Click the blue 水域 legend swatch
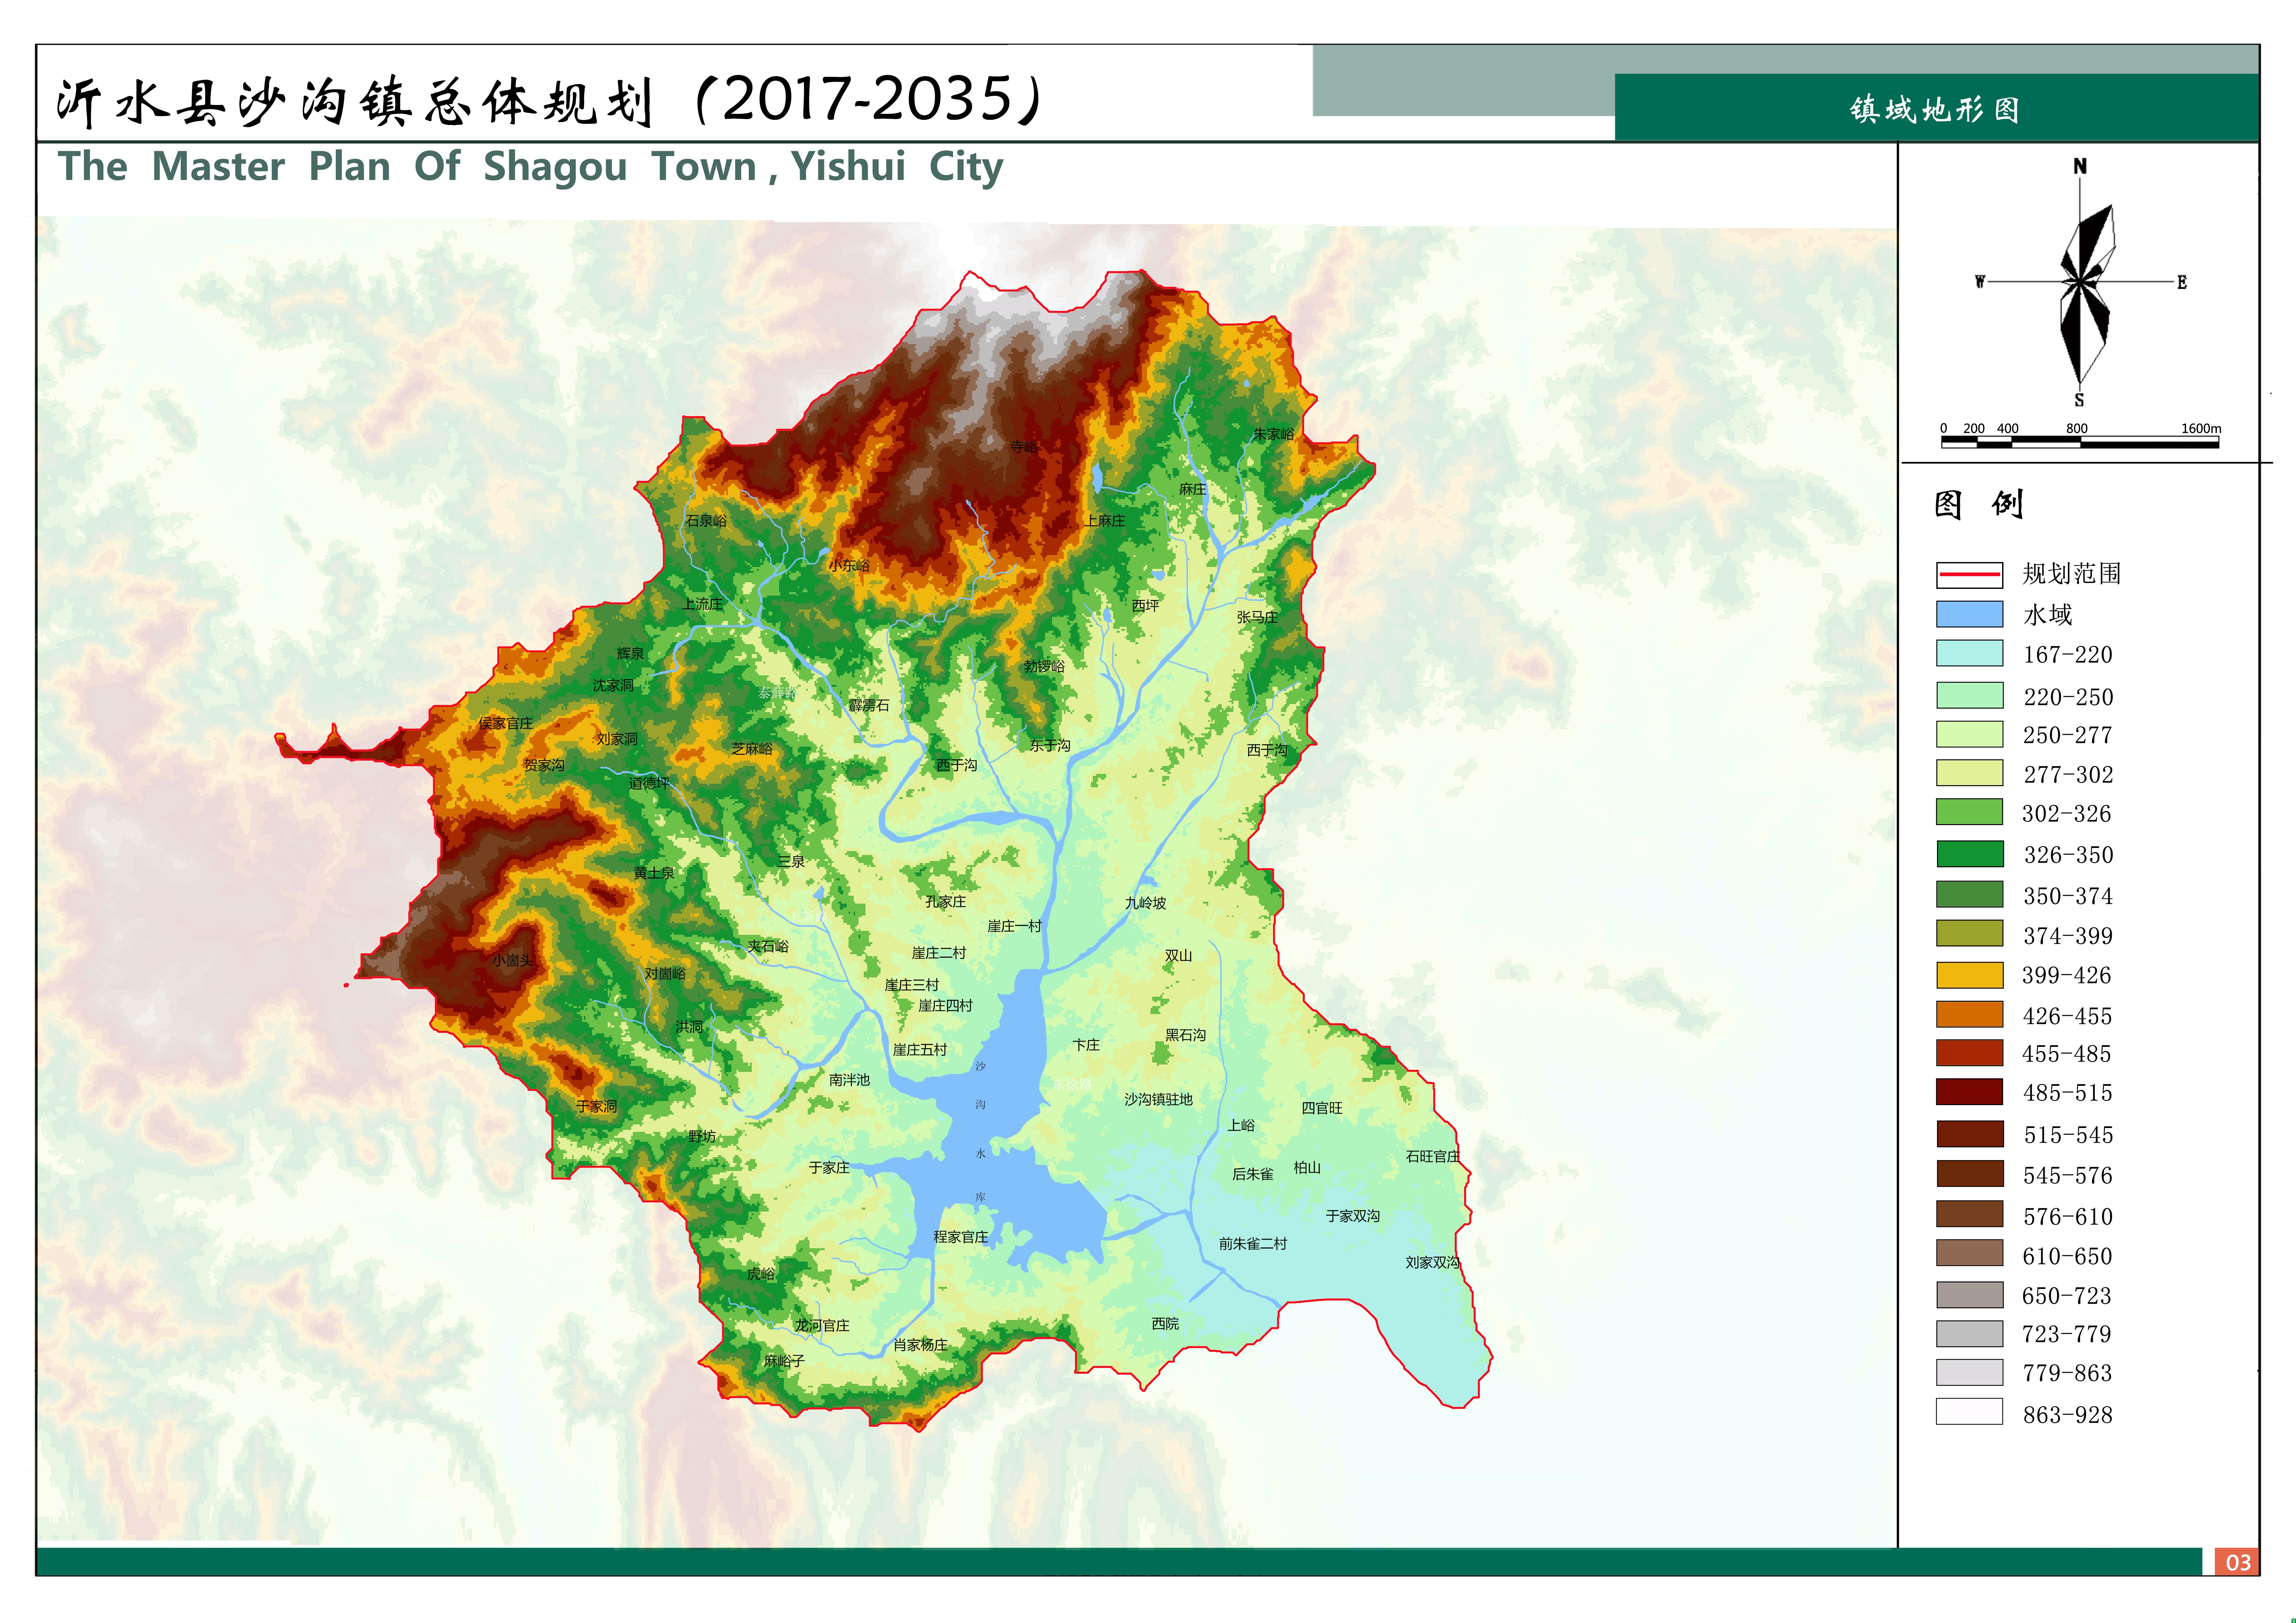Viewport: 2296px width, 1623px height. (1970, 614)
